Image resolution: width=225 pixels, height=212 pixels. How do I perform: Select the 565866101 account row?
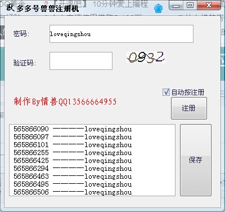(73, 145)
